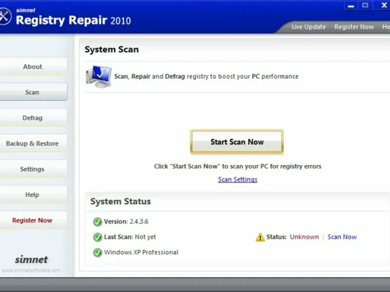This screenshot has height=292, width=390.
Task: Click Register Now in the top bar
Action: pos(354,27)
